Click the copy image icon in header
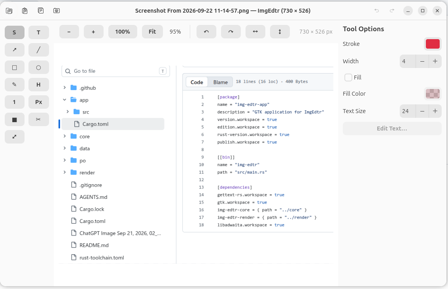448x289 pixels. click(41, 11)
